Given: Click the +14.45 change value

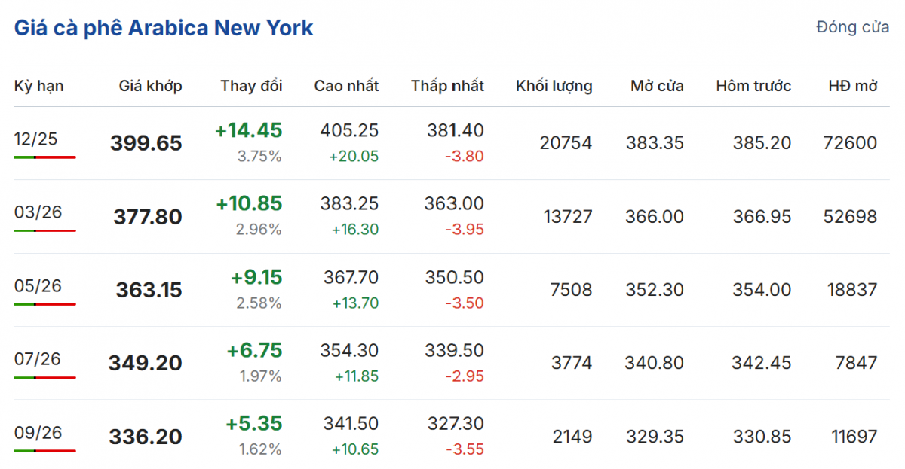Looking at the screenshot, I should click(x=248, y=131).
